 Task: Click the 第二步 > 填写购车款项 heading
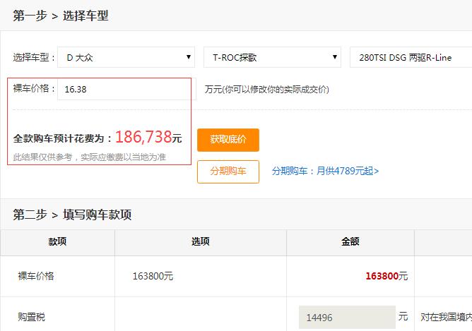click(72, 215)
